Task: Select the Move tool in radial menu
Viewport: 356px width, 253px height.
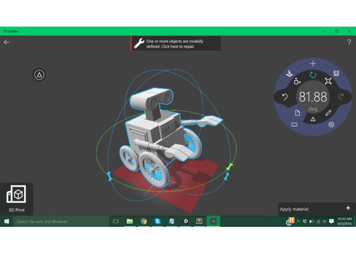Action: pyautogui.click(x=297, y=81)
